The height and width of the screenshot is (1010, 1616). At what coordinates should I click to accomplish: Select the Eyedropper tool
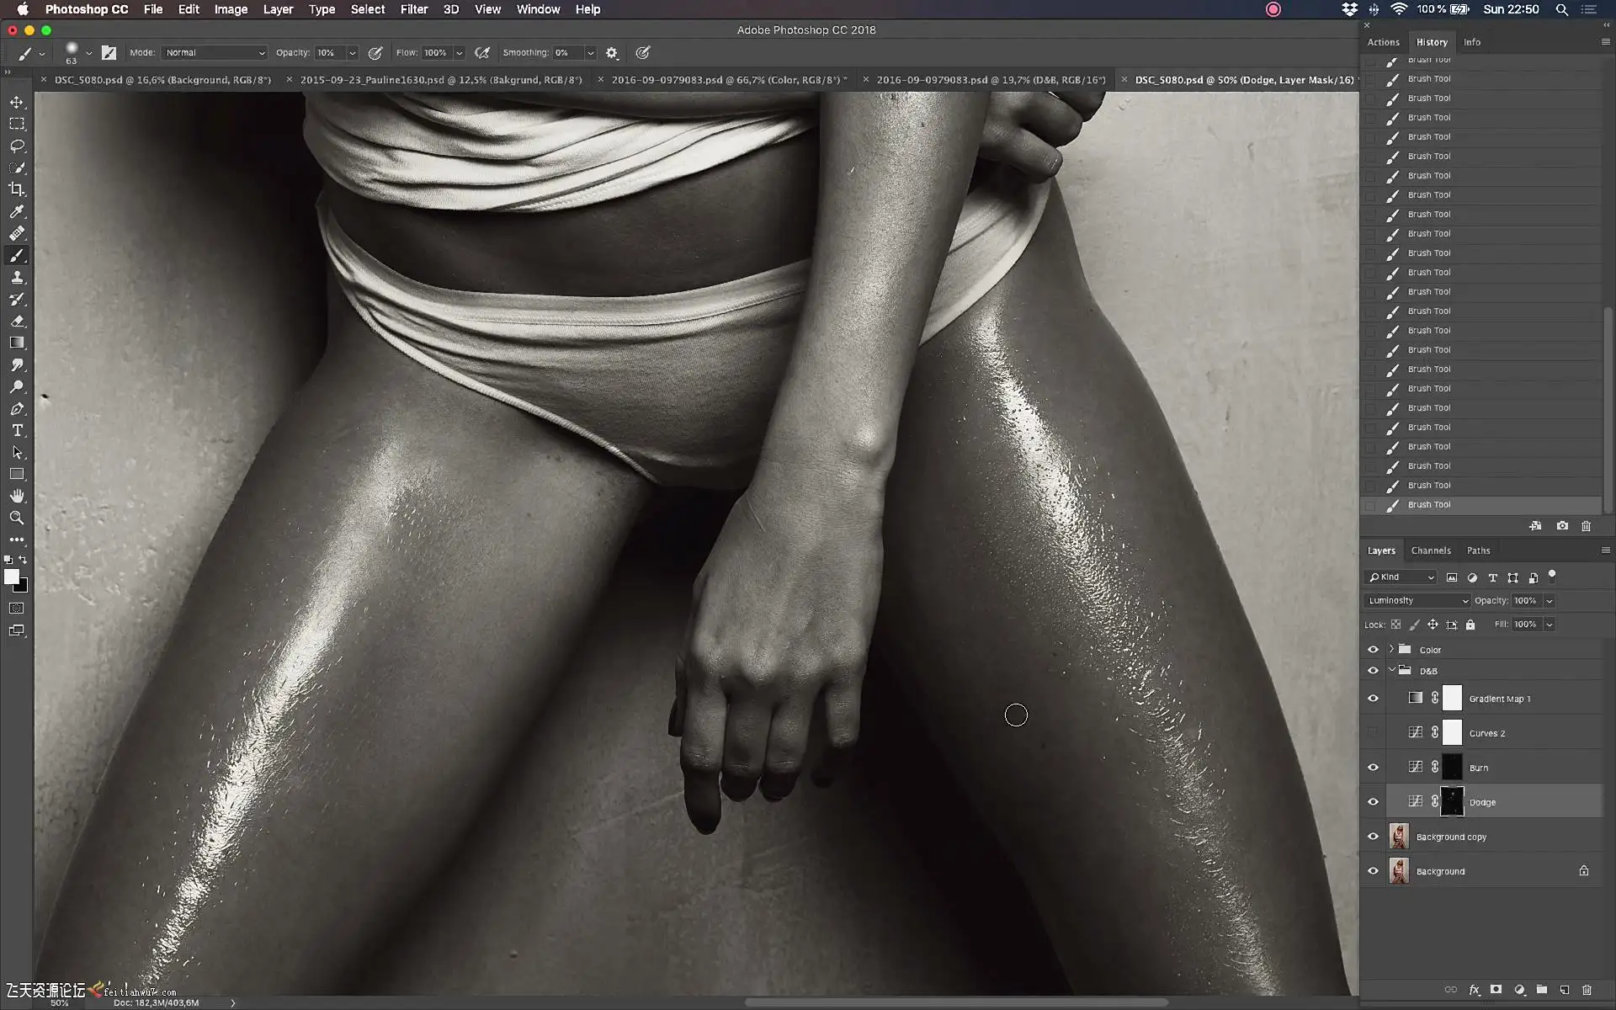[17, 211]
